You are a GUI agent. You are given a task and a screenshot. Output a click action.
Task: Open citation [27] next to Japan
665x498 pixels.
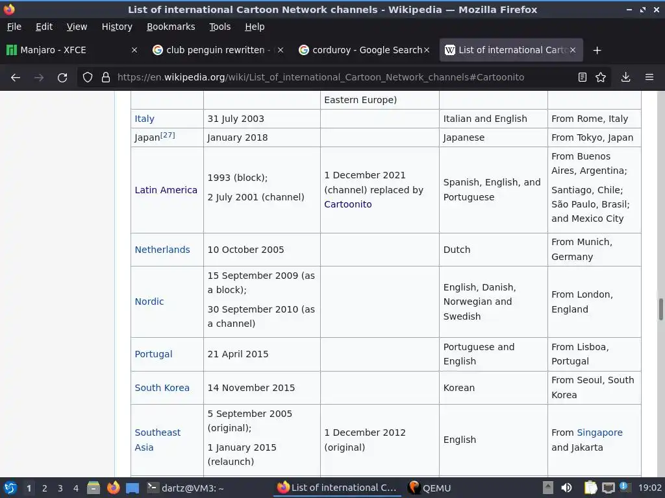(x=168, y=135)
